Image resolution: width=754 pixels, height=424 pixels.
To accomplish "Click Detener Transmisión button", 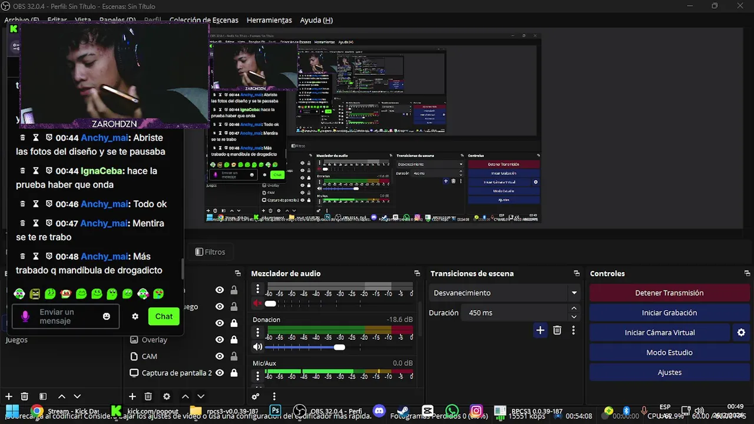I will (669, 293).
